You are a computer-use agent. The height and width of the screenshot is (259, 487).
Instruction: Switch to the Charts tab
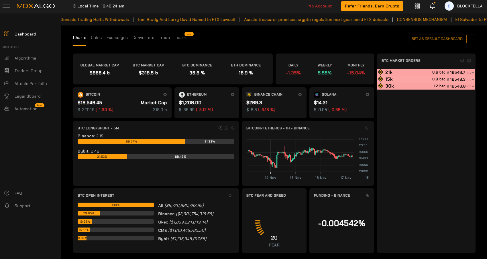click(x=80, y=38)
